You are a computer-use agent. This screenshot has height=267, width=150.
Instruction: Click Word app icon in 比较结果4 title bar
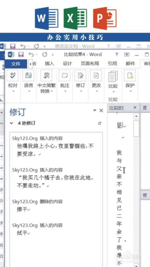11,54
